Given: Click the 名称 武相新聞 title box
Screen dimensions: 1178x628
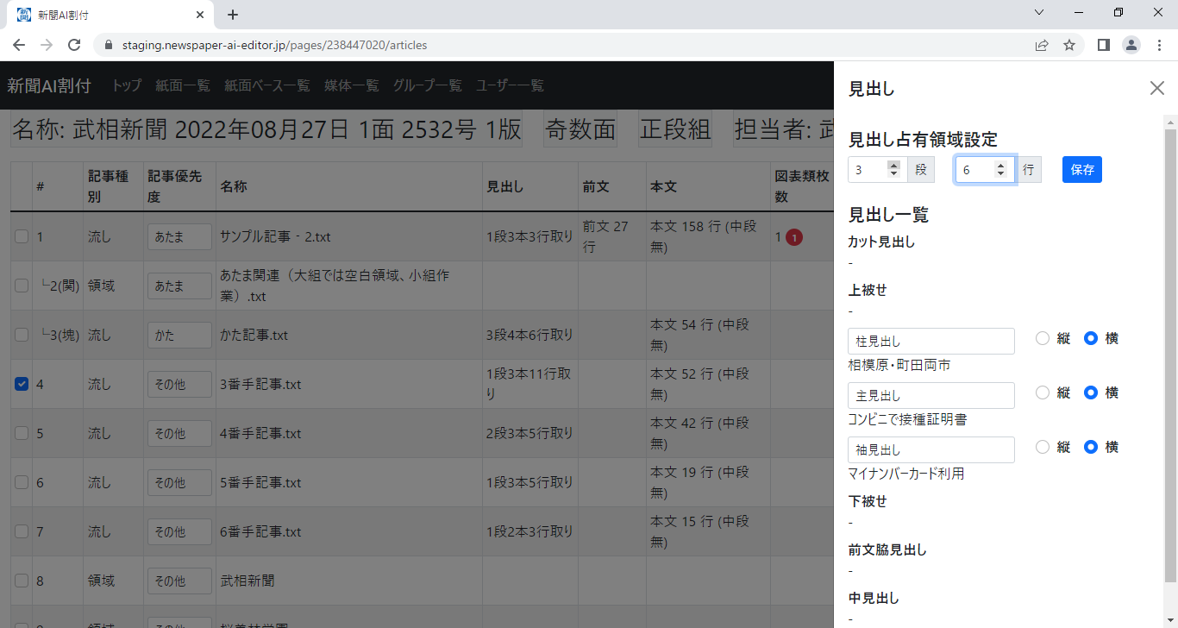Looking at the screenshot, I should (266, 129).
